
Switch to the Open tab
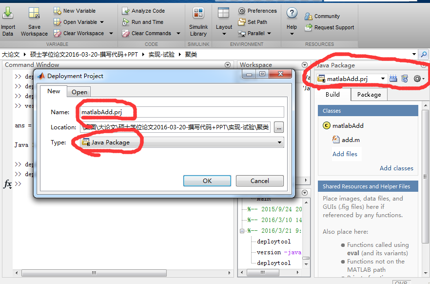coord(79,92)
